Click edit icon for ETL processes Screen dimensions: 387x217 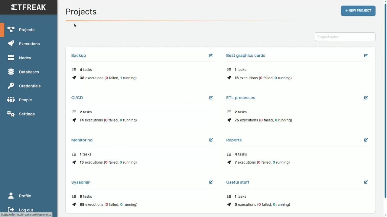click(x=366, y=98)
